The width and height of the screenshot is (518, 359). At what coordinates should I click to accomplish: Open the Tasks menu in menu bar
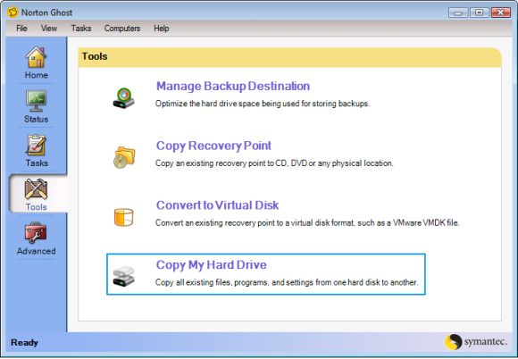coord(81,29)
